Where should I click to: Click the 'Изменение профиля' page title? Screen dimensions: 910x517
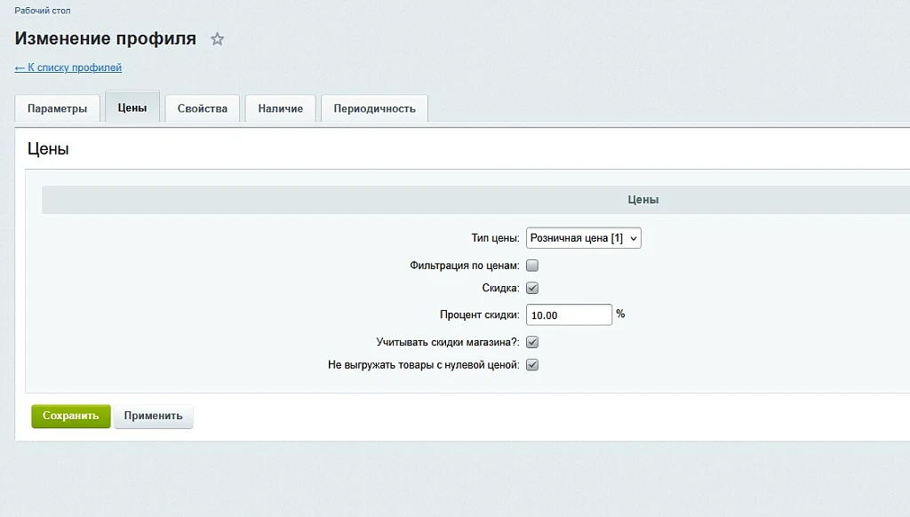(x=106, y=38)
